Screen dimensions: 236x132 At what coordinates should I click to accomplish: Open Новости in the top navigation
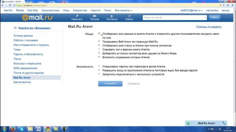pyautogui.click(x=96, y=11)
